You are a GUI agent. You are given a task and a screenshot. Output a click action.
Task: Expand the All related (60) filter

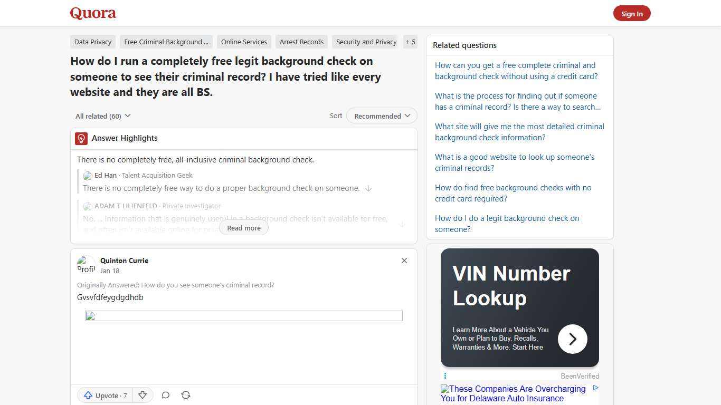click(102, 115)
